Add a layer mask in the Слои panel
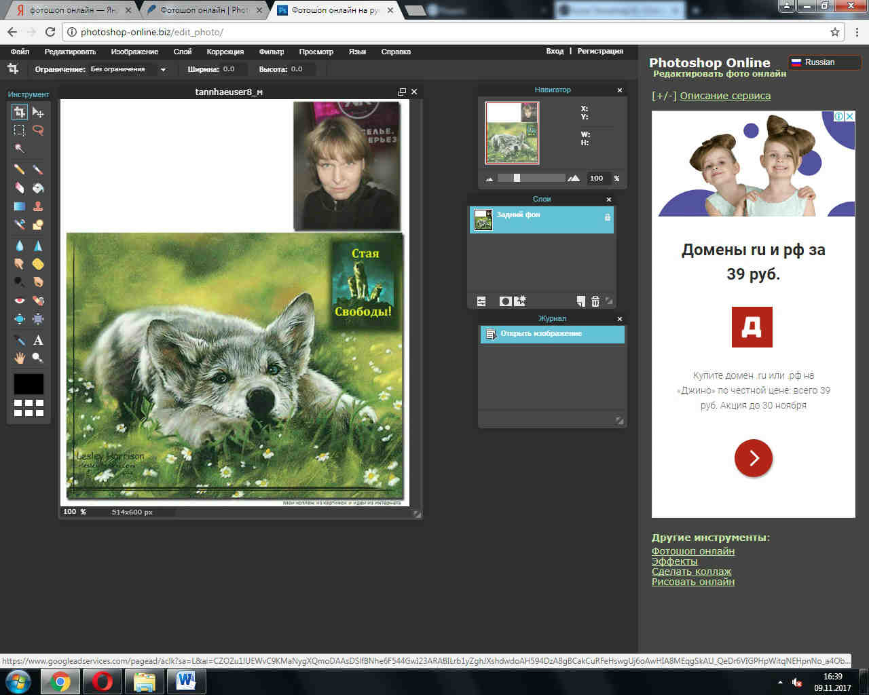 click(505, 301)
